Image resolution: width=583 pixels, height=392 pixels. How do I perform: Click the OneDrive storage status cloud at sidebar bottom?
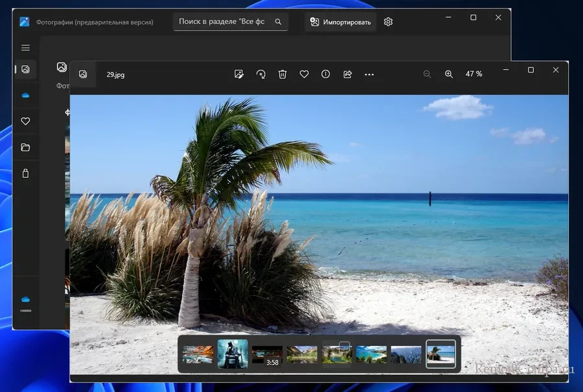[26, 299]
